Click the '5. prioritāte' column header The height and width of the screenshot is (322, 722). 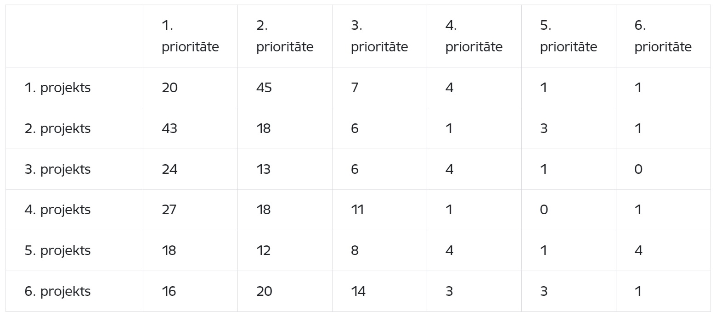(569, 36)
